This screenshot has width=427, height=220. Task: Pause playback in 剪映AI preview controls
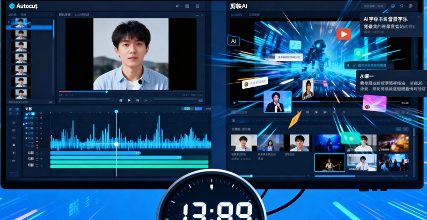[x=307, y=112]
